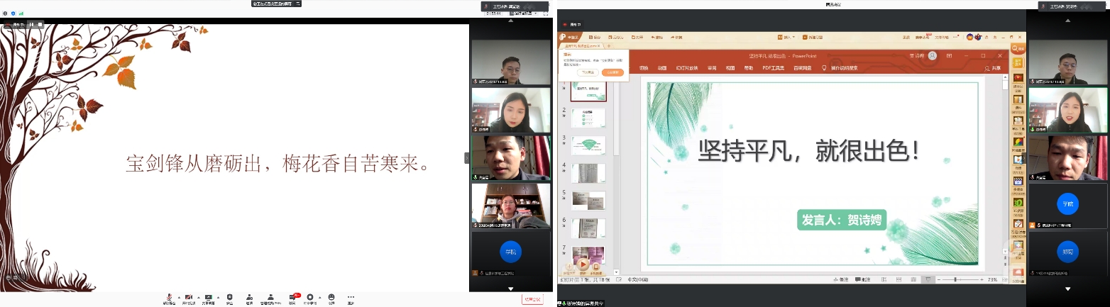
Task: Click the 批注 comments icon in status bar
Action: pyautogui.click(x=864, y=280)
